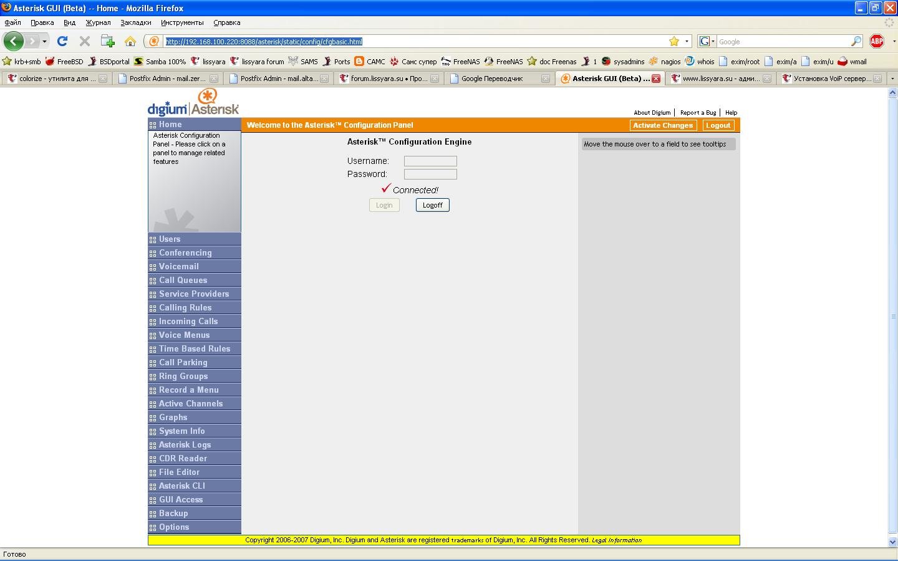The width and height of the screenshot is (898, 561).
Task: Open the Voice Menus panel
Action: coord(195,335)
